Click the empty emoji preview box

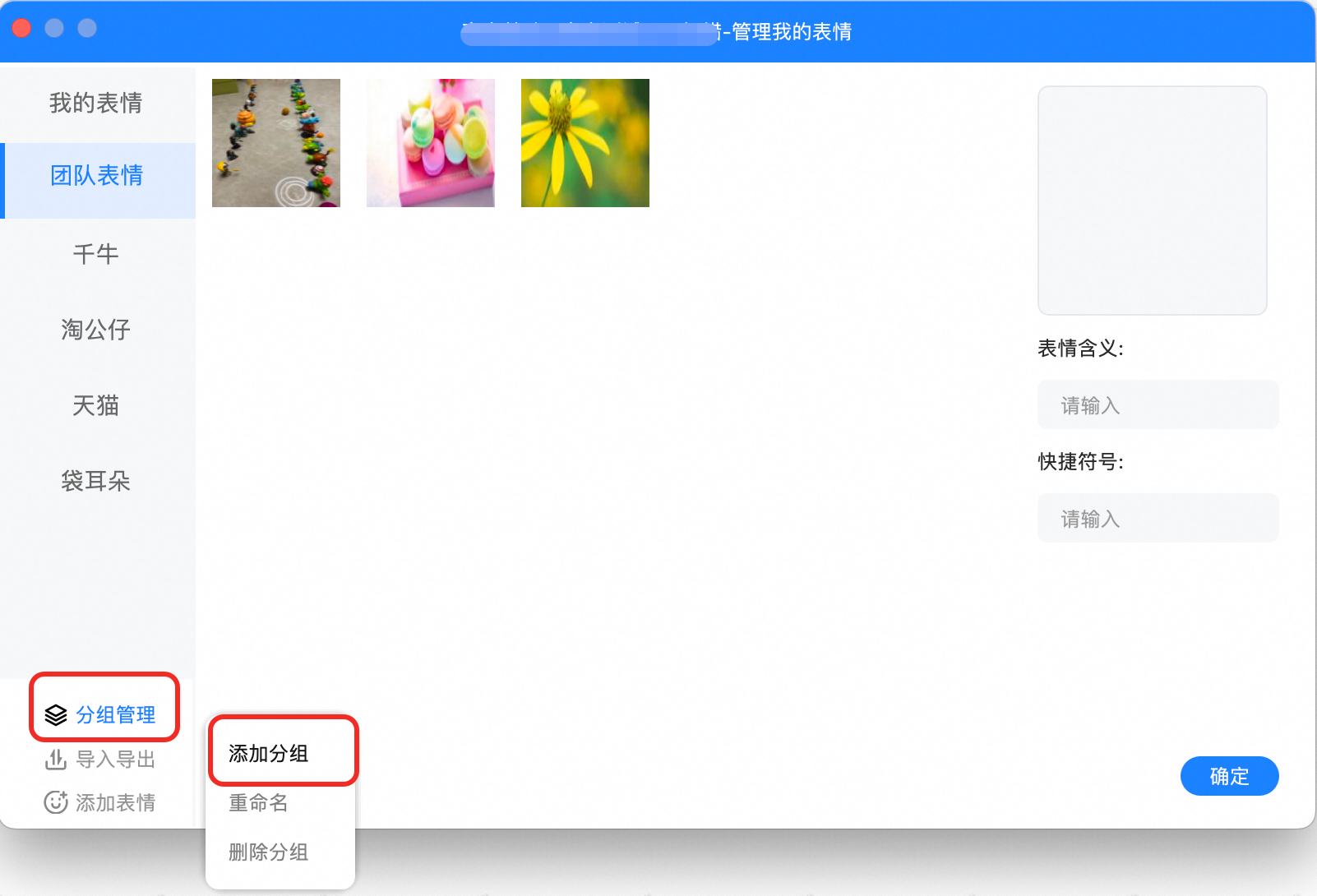(1153, 201)
